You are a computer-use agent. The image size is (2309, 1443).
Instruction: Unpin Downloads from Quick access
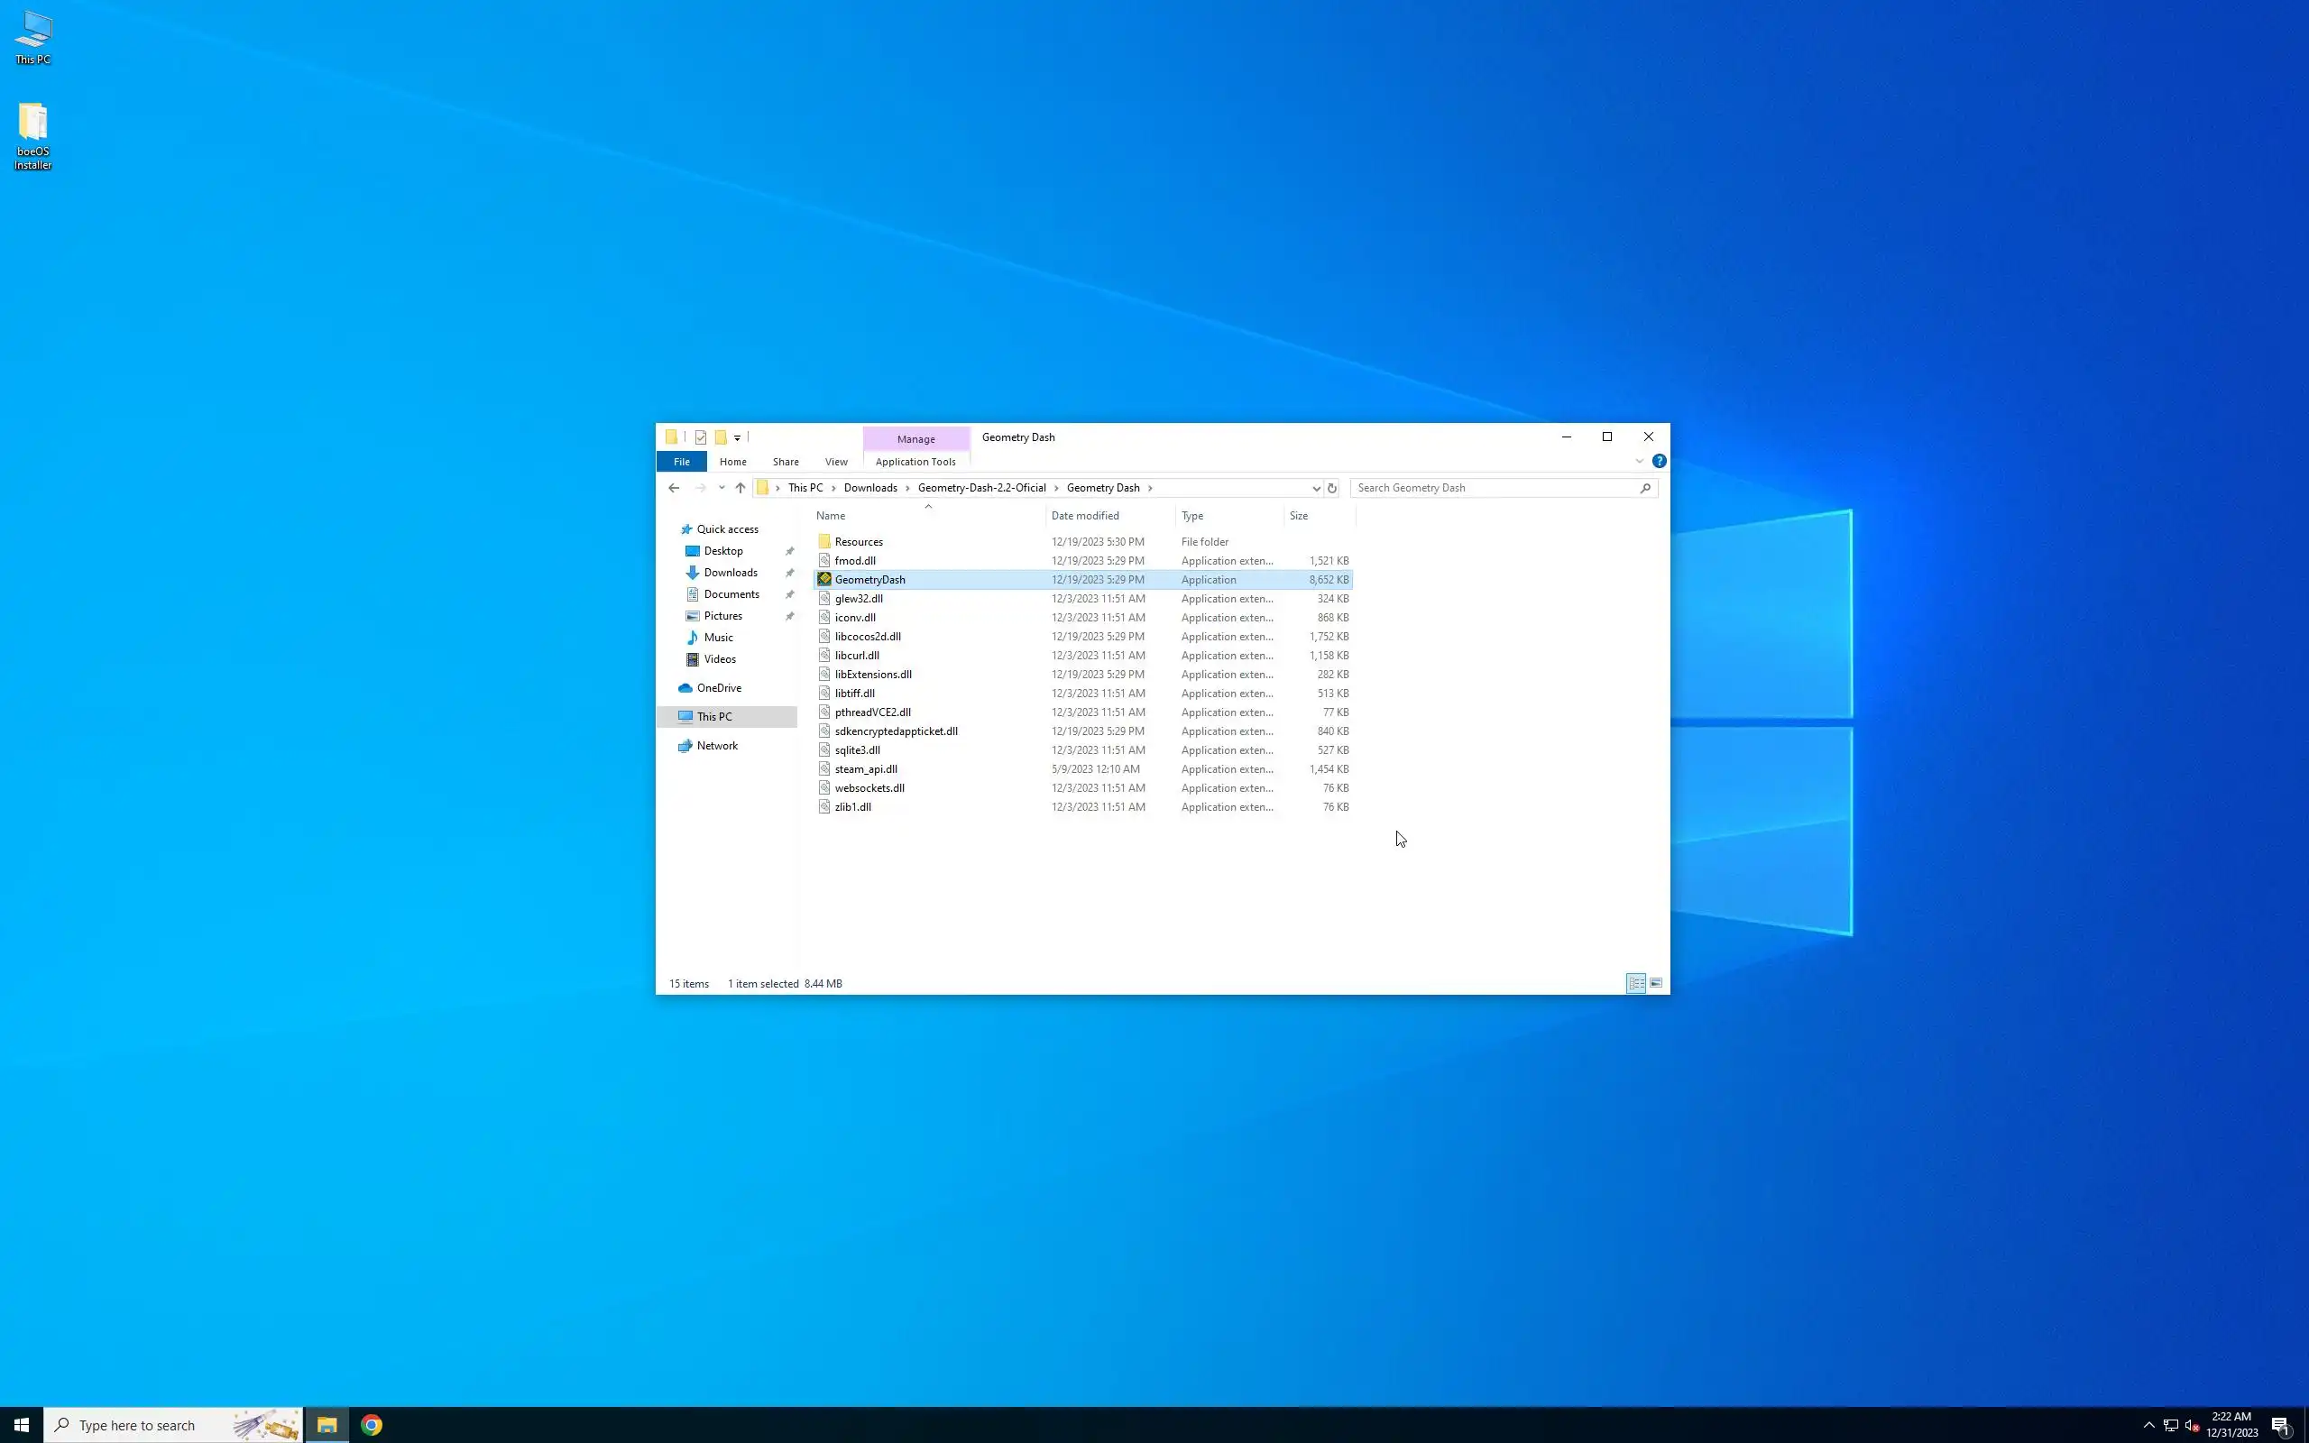(789, 573)
